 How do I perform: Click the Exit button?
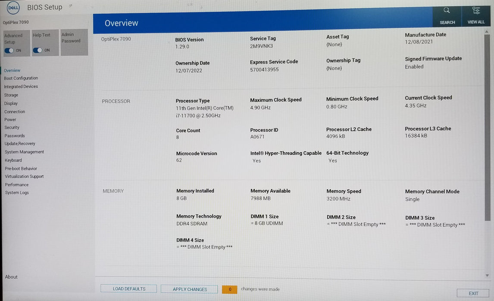(x=473, y=293)
